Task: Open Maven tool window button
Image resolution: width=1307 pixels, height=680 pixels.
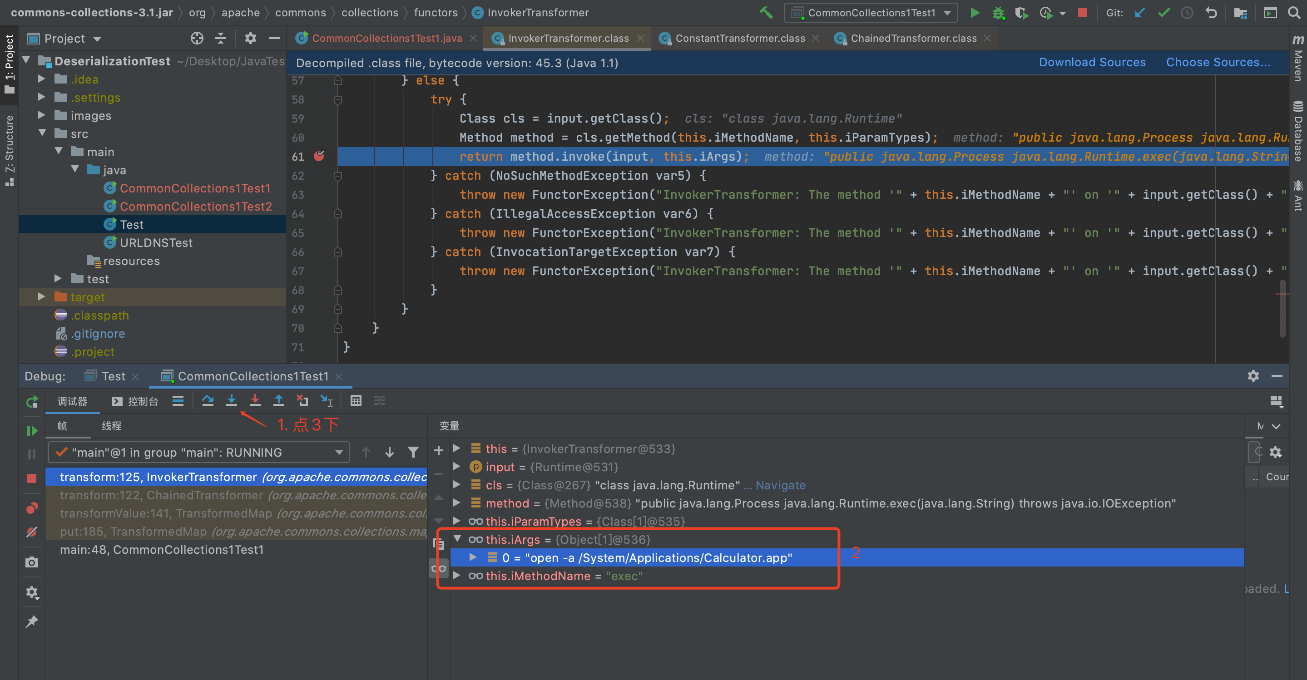Action: coord(1298,57)
